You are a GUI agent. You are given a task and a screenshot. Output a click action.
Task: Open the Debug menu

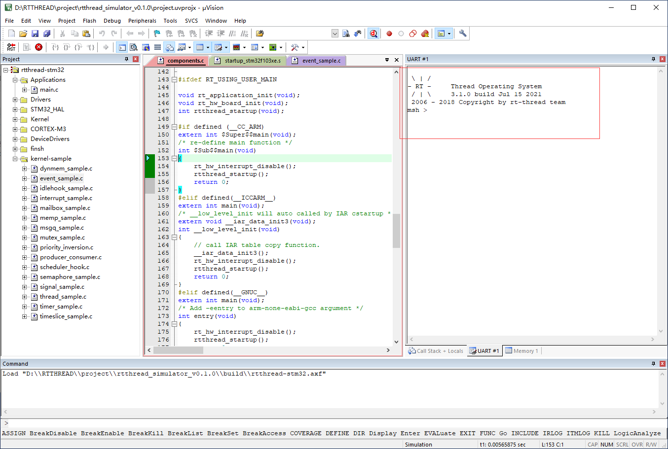point(112,21)
